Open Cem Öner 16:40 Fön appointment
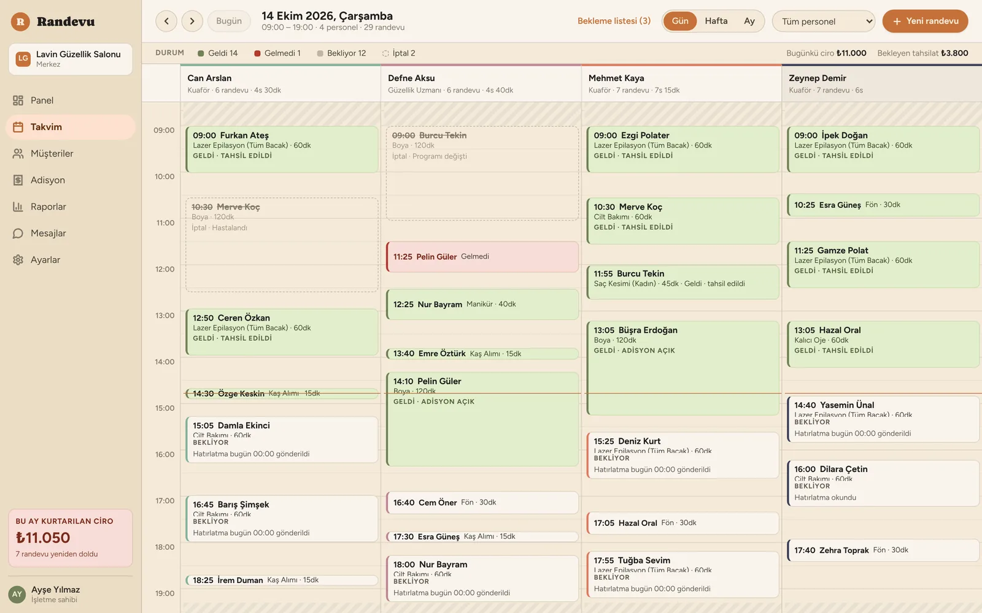 [482, 503]
